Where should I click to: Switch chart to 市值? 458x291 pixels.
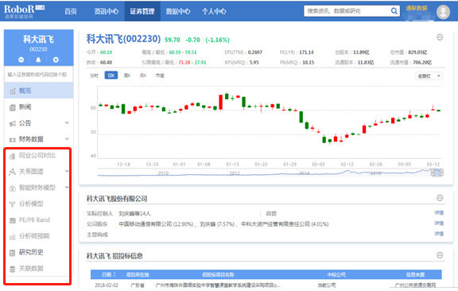[x=160, y=76]
